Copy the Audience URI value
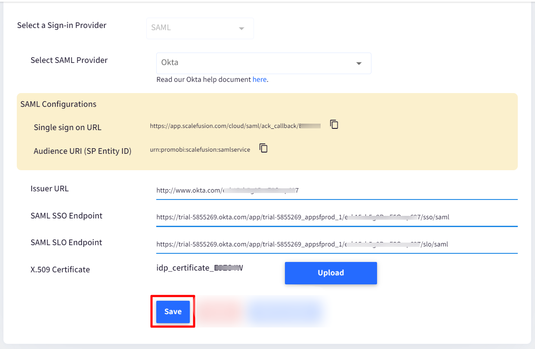This screenshot has width=535, height=349. tap(263, 148)
